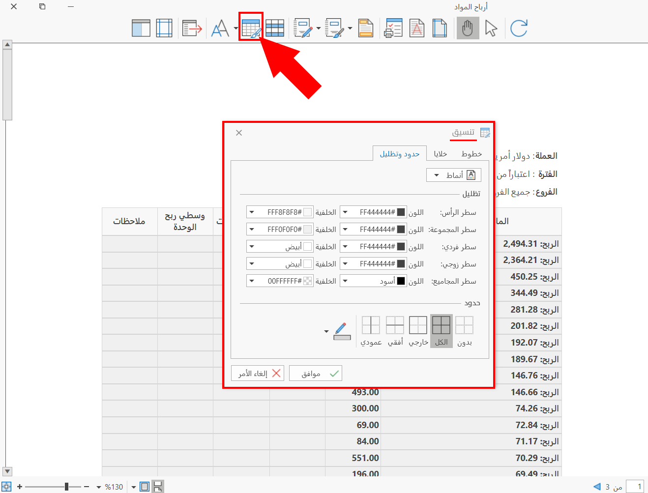Screen dimensions: 648x493
Task: Open the table formatting tool in toolbar
Action: 251,28
